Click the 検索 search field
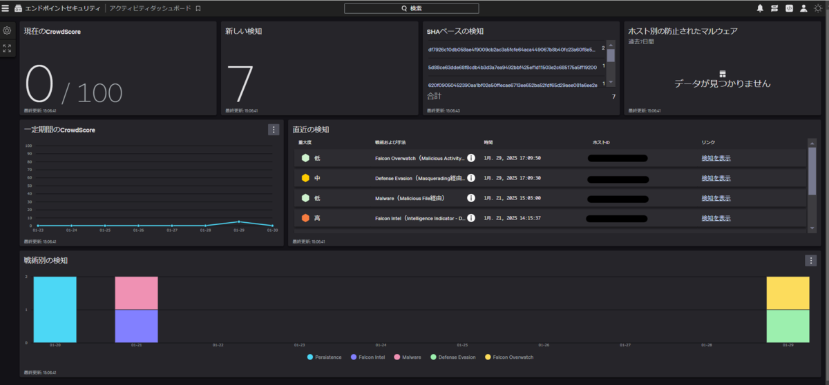The width and height of the screenshot is (829, 385). point(411,8)
